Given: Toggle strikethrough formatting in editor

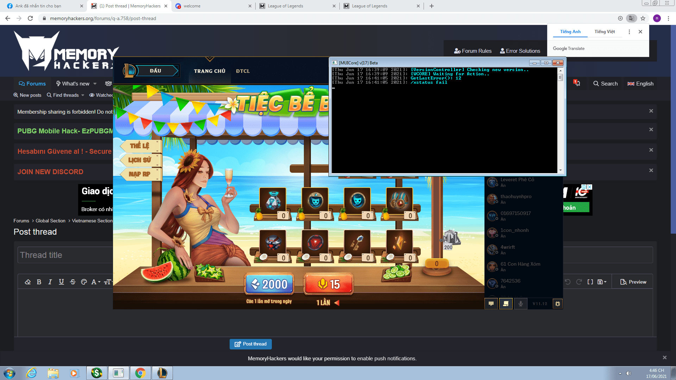Looking at the screenshot, I should [x=73, y=282].
